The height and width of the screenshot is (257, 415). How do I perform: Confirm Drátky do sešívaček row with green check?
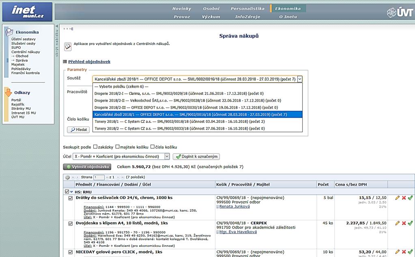pyautogui.click(x=410, y=198)
